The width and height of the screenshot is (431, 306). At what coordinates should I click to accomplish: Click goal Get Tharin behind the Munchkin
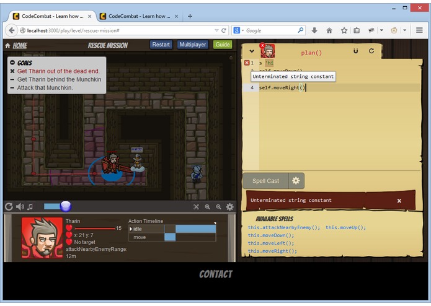coord(59,79)
